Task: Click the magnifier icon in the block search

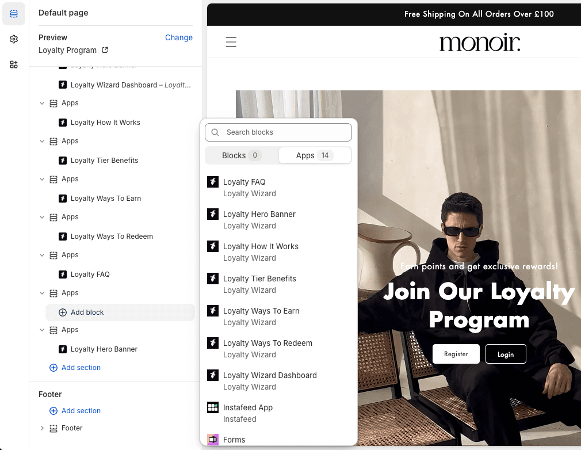Action: point(215,132)
